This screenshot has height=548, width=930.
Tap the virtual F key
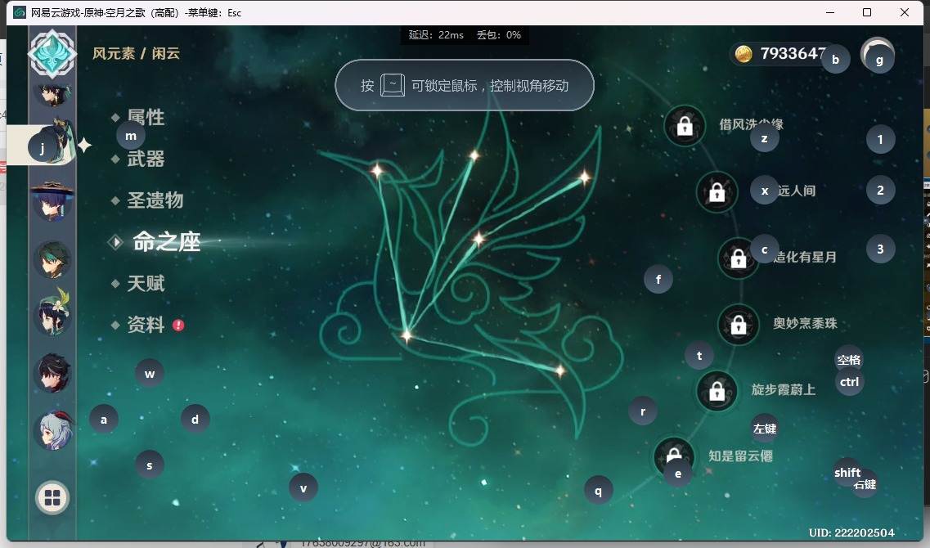(x=658, y=280)
